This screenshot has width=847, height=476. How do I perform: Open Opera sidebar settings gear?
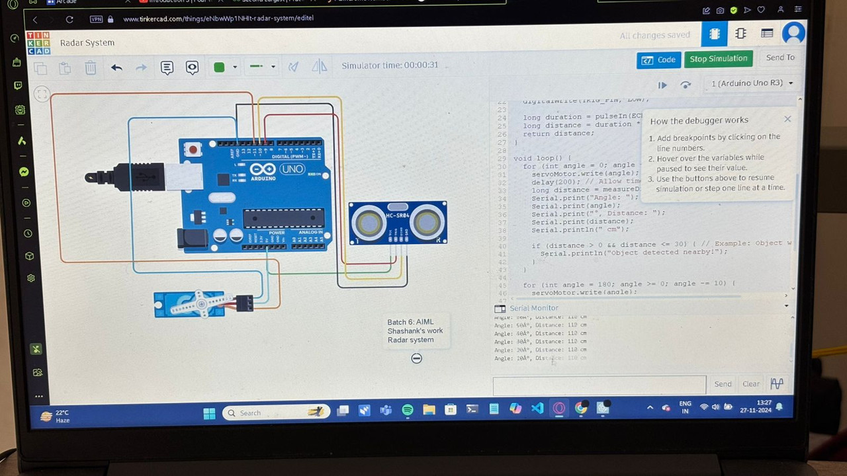point(30,278)
